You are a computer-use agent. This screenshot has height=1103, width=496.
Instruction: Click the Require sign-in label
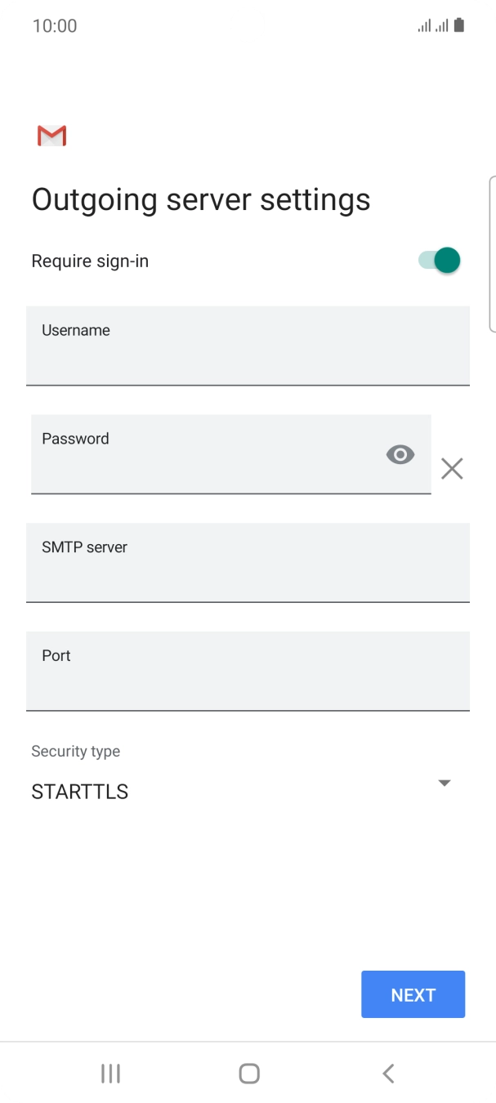click(x=90, y=261)
